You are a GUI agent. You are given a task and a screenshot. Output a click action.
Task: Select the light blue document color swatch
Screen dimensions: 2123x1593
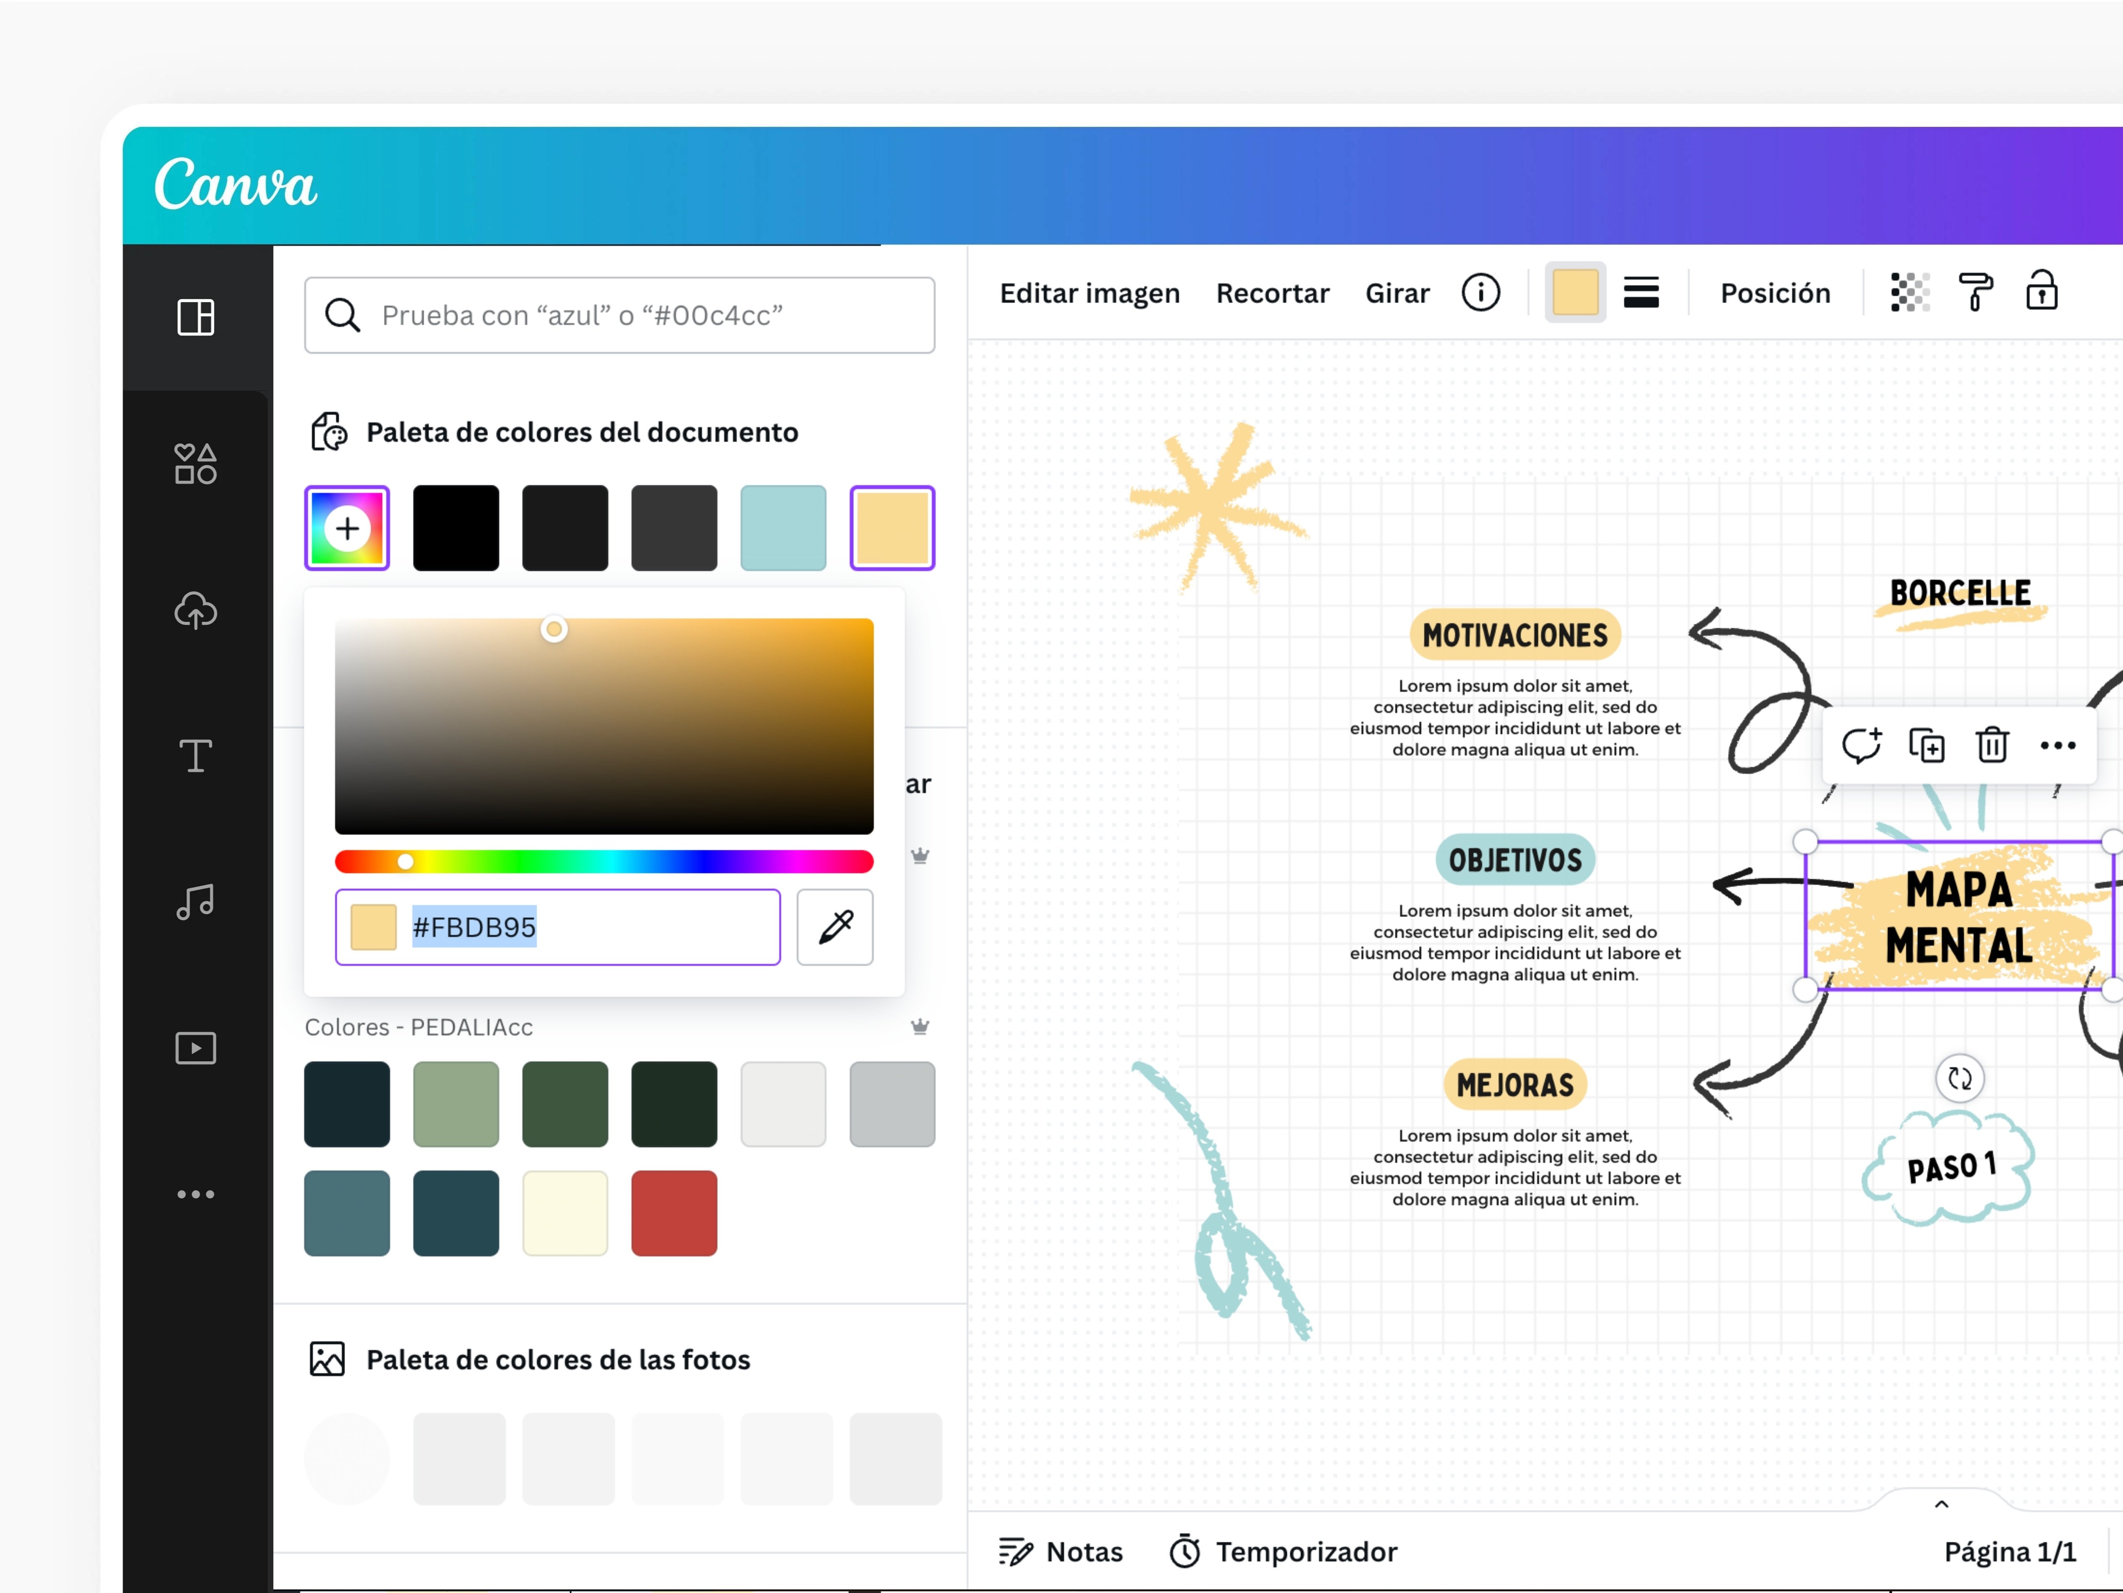point(782,528)
